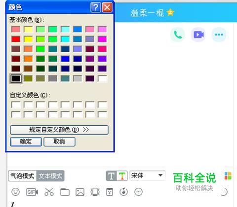Choose the pure blue swatch in fourth row
237x207 pixels.
[65, 59]
